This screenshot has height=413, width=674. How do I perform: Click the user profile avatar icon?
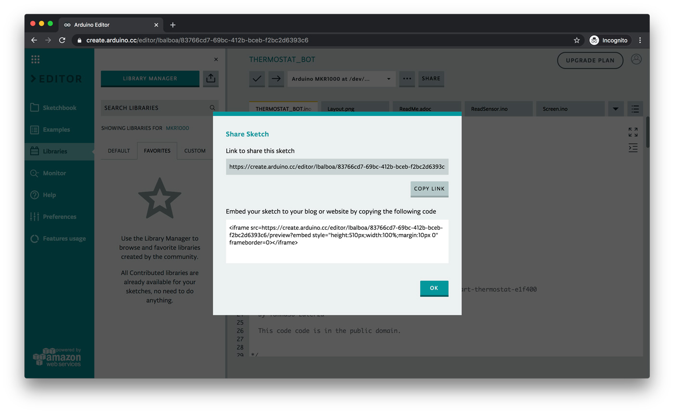point(636,60)
